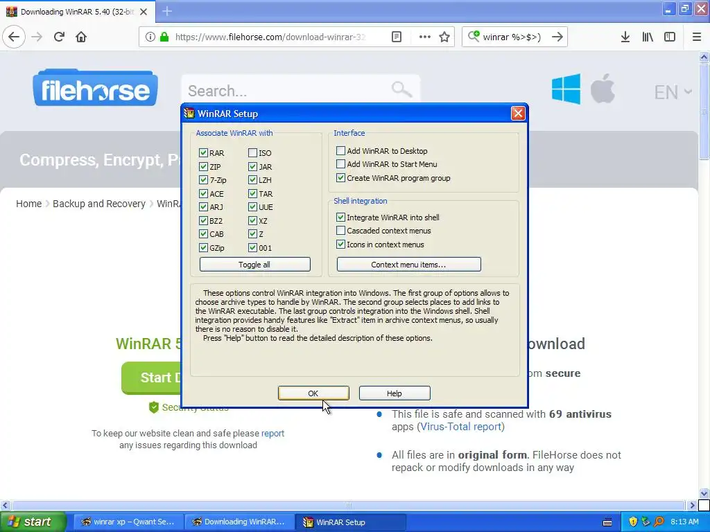
Task: Open a new Firefox tab
Action: (167, 11)
